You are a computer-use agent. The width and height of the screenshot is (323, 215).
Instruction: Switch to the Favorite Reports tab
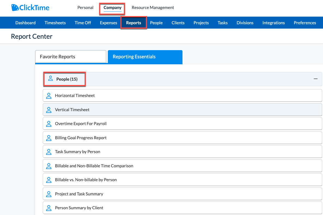click(x=57, y=56)
